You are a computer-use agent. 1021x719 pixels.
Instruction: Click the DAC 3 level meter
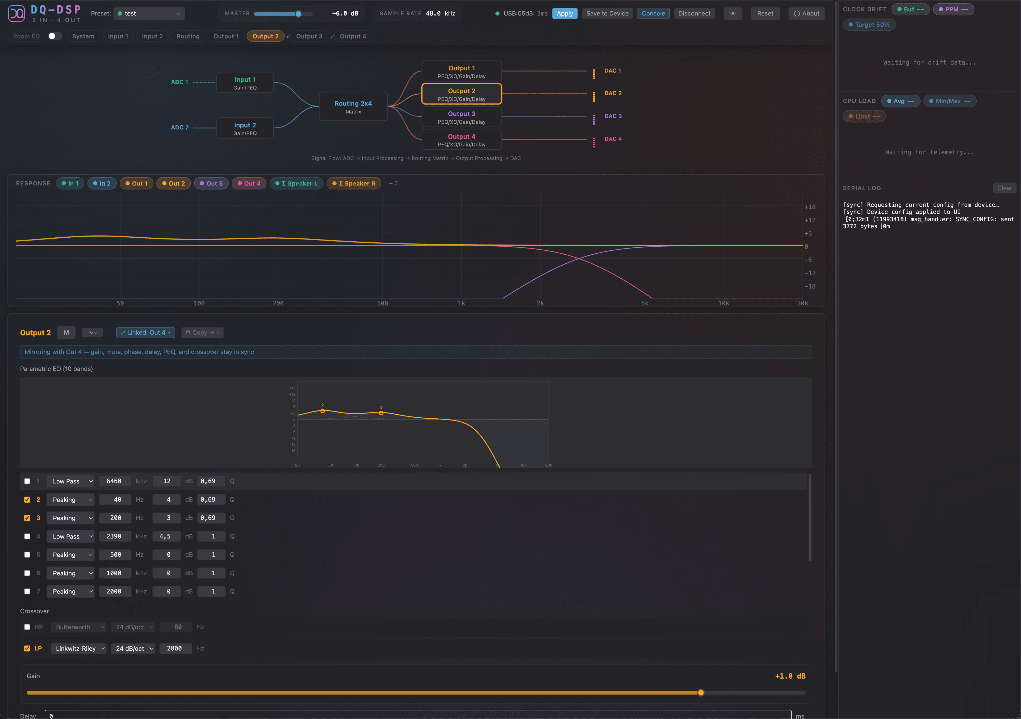(594, 119)
